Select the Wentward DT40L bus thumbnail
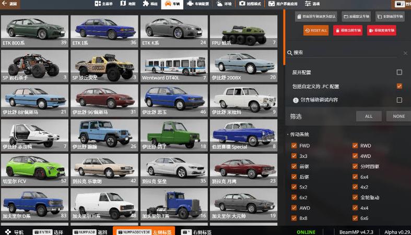 174,66
